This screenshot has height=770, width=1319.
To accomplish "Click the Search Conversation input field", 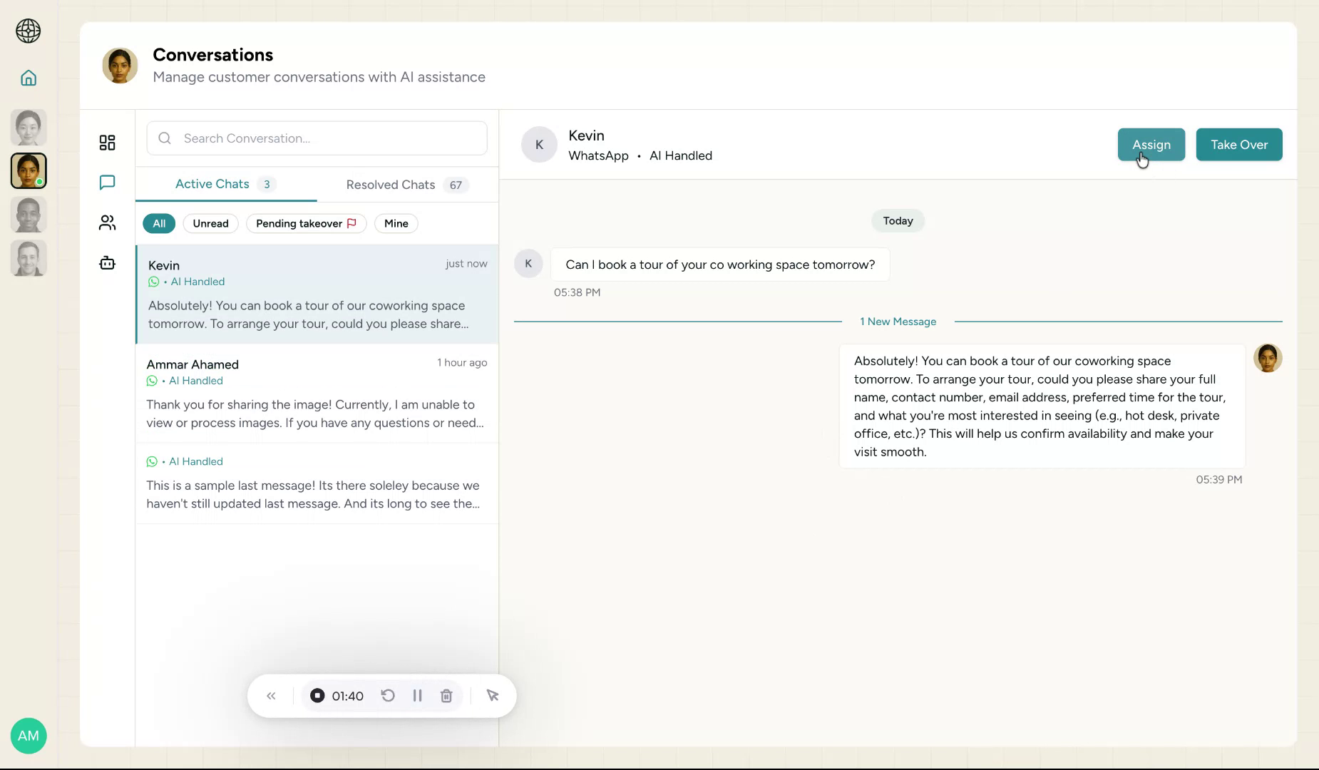I will coord(317,138).
